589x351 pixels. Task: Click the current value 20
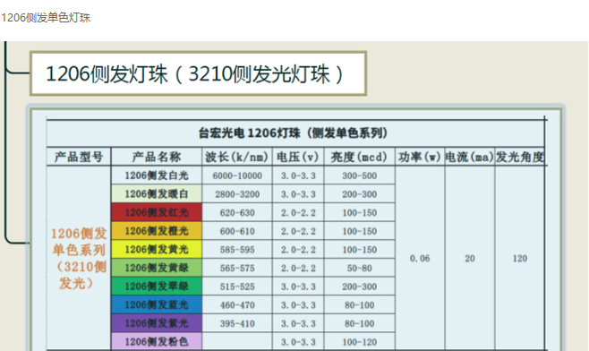pyautogui.click(x=470, y=259)
